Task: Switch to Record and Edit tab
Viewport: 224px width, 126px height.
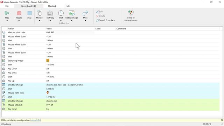Action: 29,6
